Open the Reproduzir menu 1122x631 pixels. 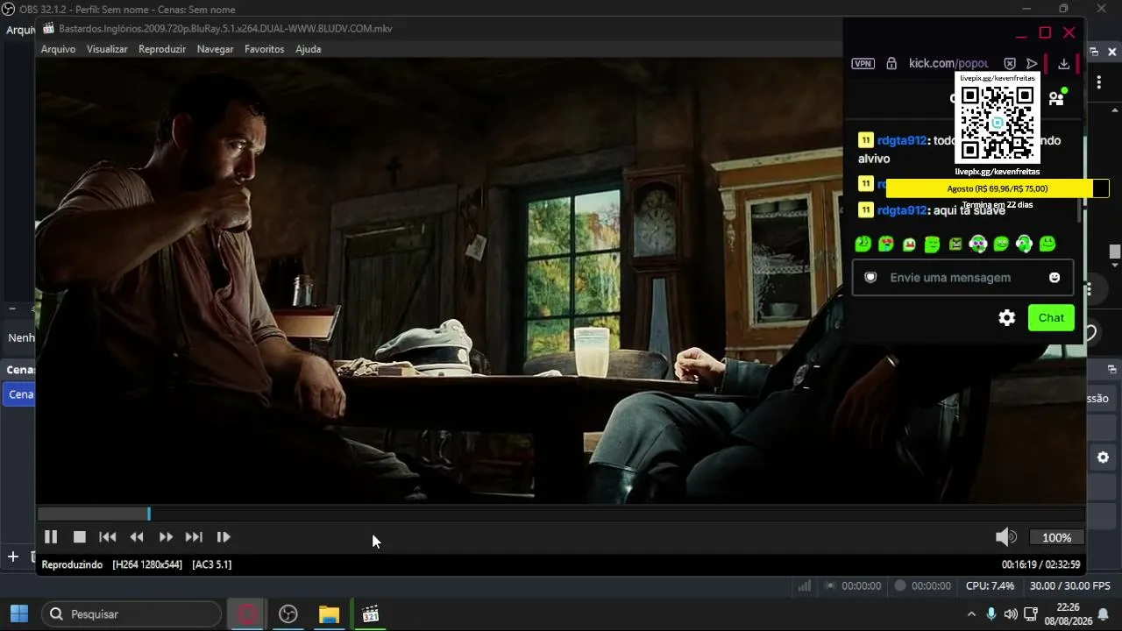point(162,49)
